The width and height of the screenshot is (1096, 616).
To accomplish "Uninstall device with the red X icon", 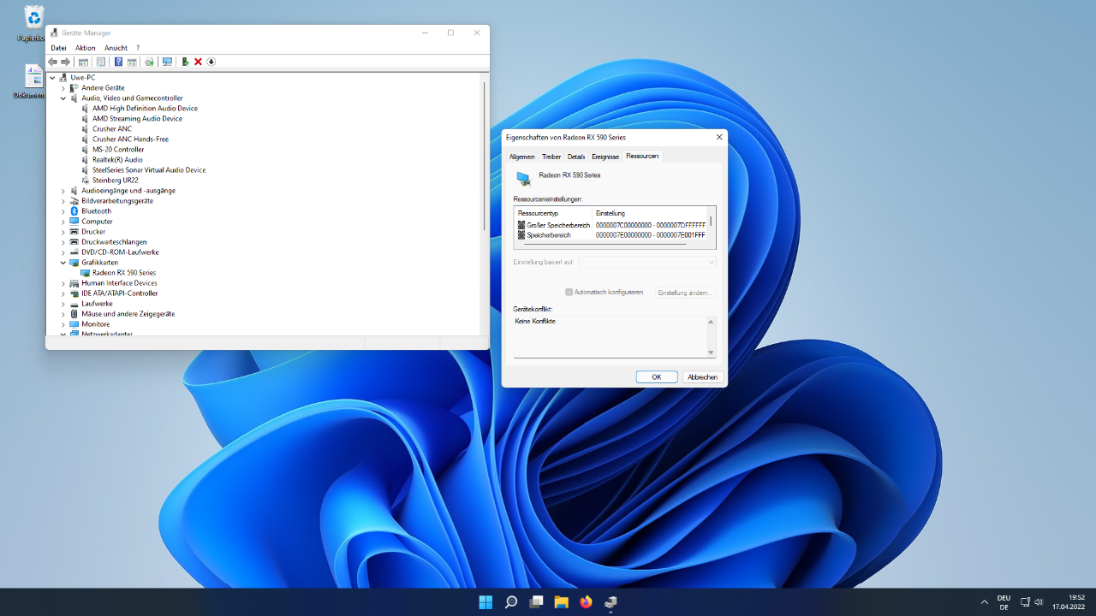I will tap(198, 62).
